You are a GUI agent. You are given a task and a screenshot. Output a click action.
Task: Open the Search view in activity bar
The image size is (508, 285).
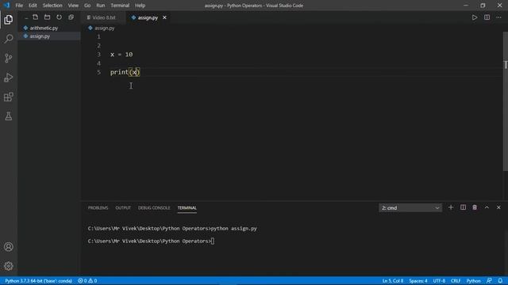[x=9, y=39]
